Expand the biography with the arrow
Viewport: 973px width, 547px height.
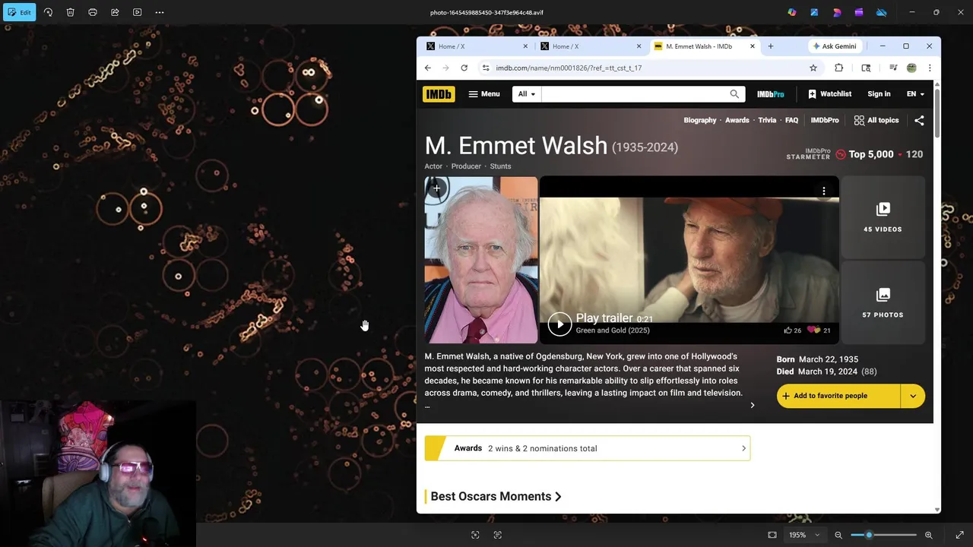coord(753,405)
